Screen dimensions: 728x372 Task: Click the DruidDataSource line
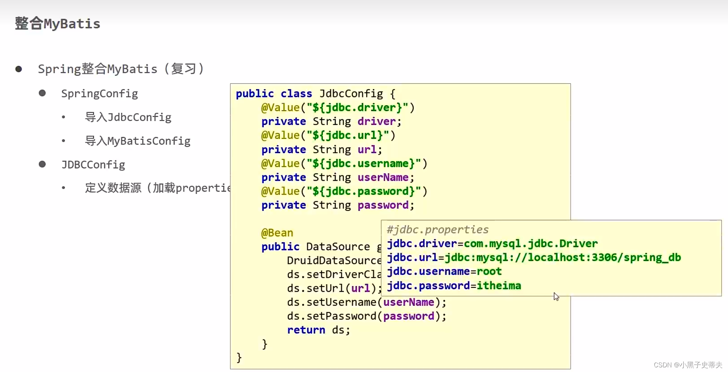pyautogui.click(x=334, y=260)
